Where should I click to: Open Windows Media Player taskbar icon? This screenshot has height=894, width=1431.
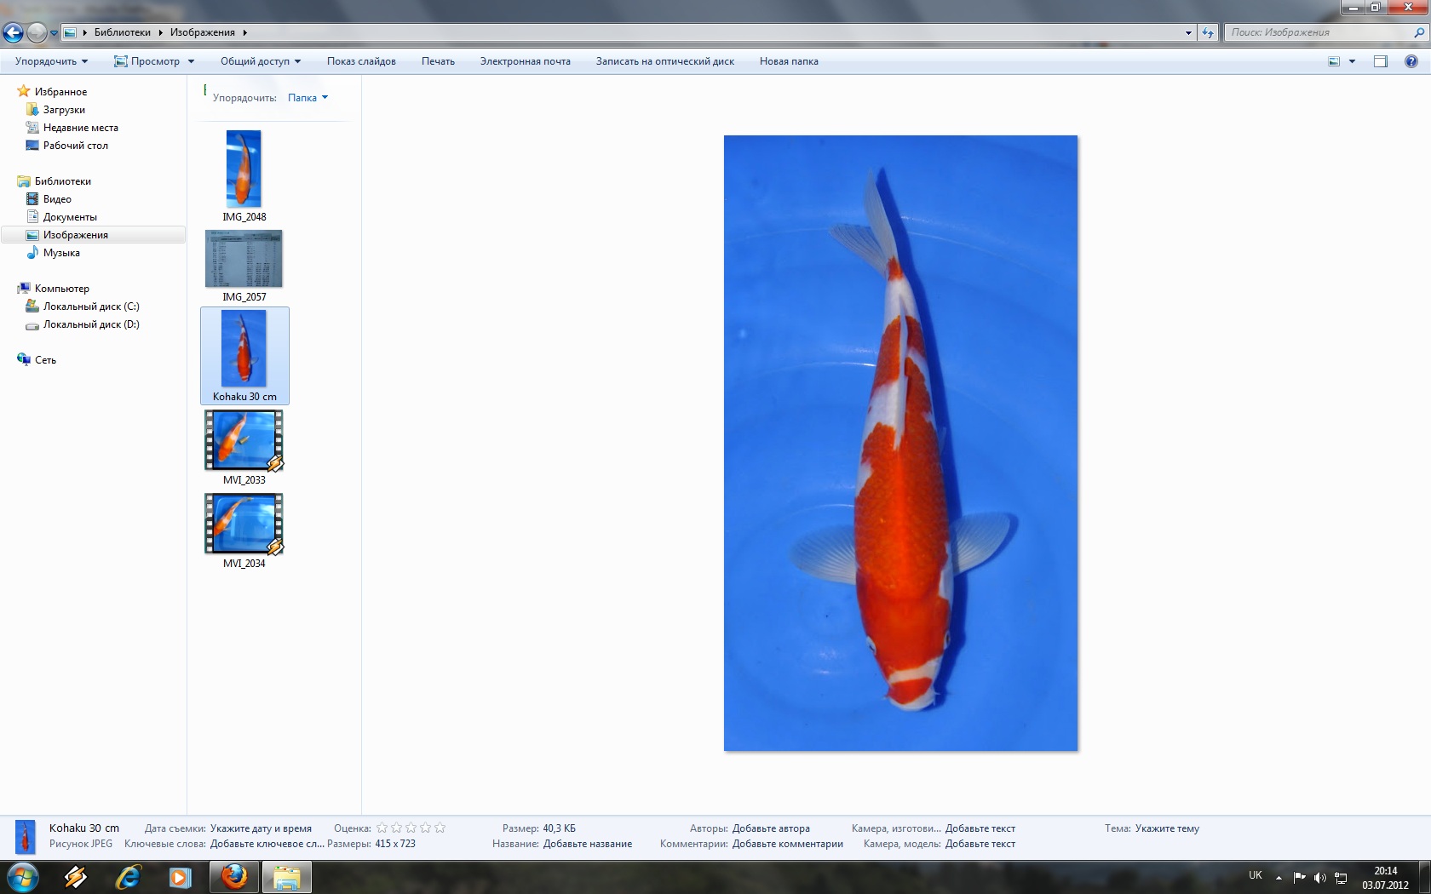tap(180, 877)
